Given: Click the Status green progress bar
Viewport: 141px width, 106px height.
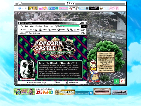Looking at the screenshot, I should coord(69,26).
